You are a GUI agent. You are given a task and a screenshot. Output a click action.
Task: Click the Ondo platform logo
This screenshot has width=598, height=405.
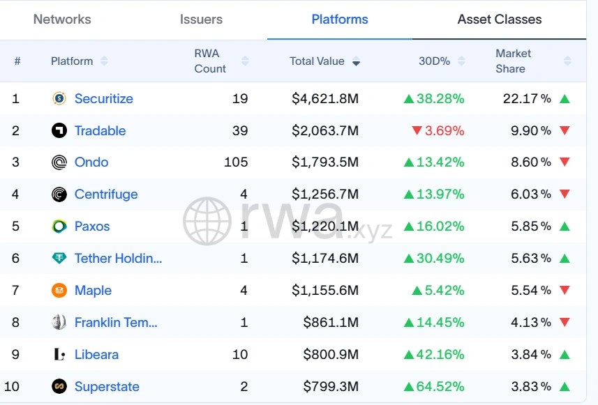click(x=59, y=162)
